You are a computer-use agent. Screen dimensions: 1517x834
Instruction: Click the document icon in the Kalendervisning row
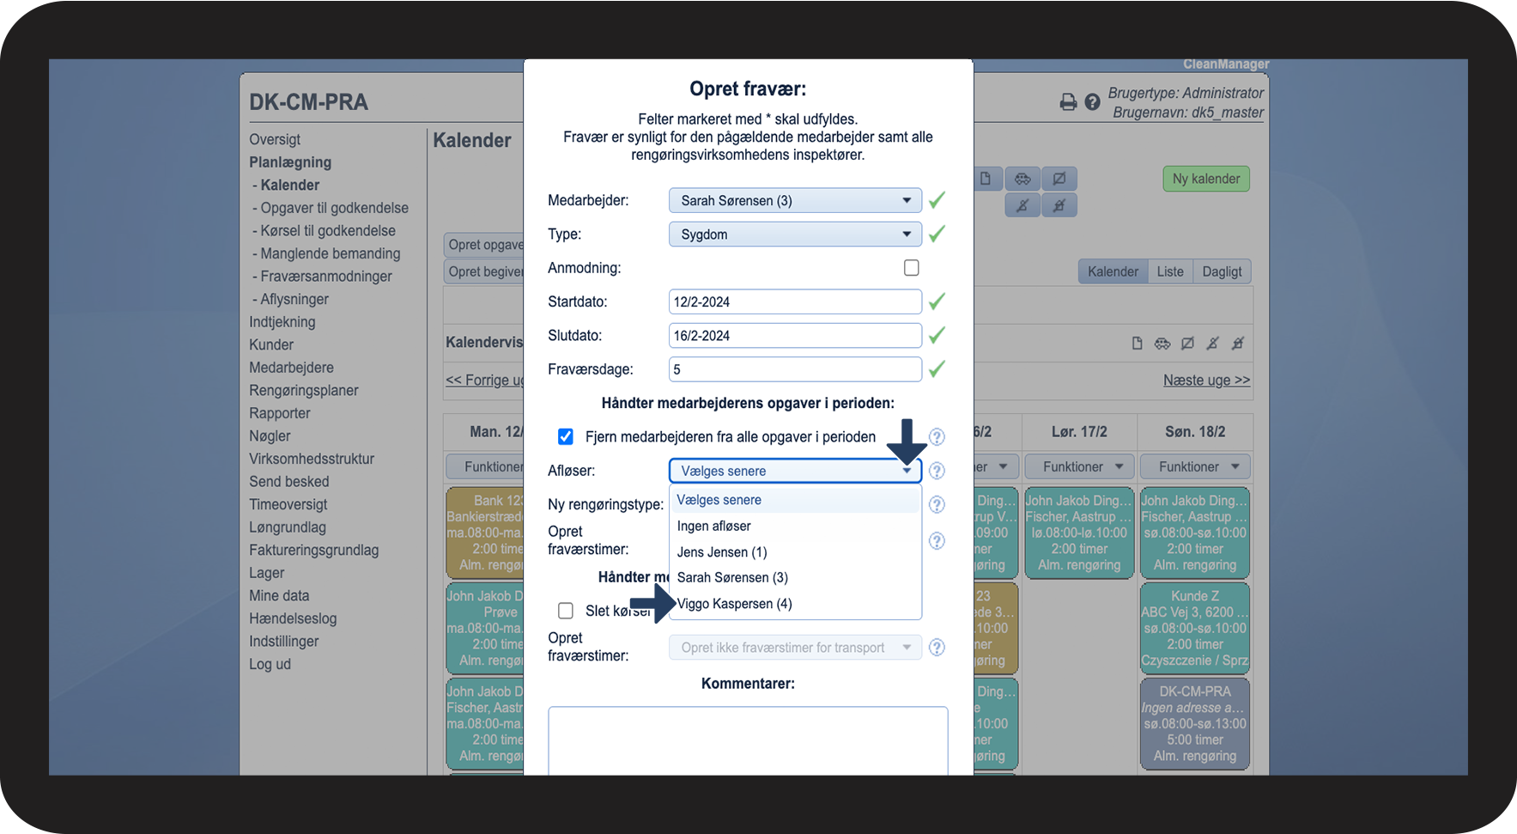coord(1137,344)
